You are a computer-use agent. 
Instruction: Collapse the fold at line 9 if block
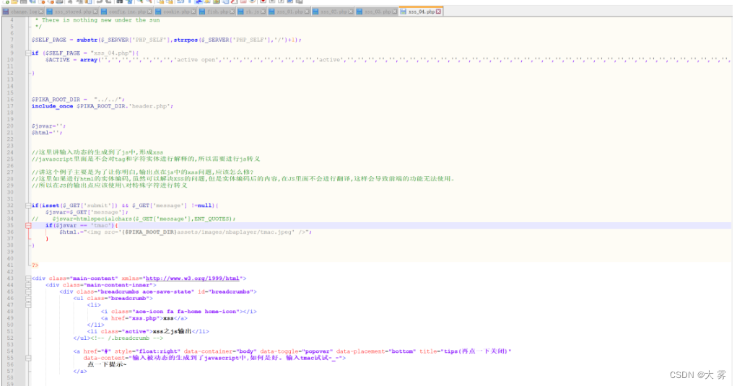28,53
